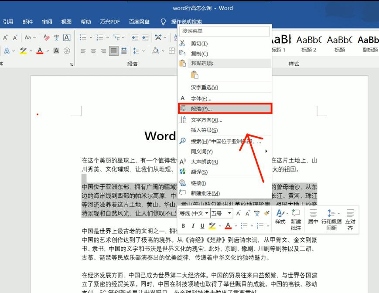
Task: Apply the ribbon yellow text highlight color
Action: tap(23, 51)
